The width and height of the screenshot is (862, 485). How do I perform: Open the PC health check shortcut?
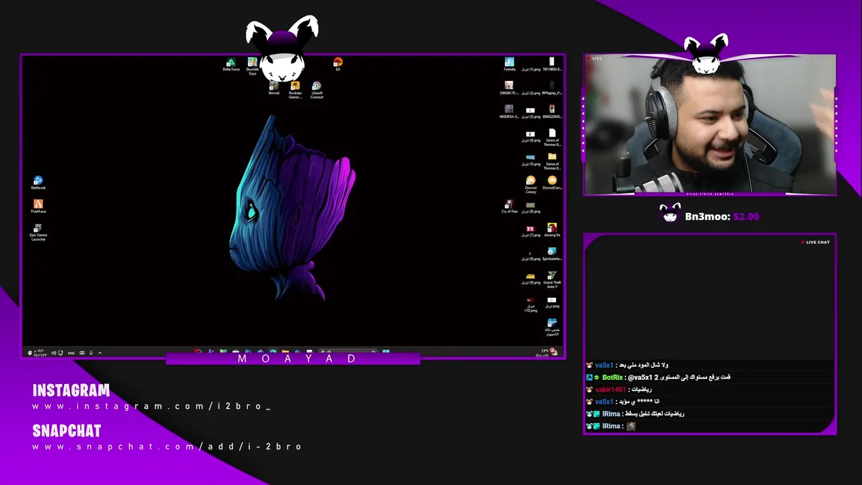coord(552,327)
